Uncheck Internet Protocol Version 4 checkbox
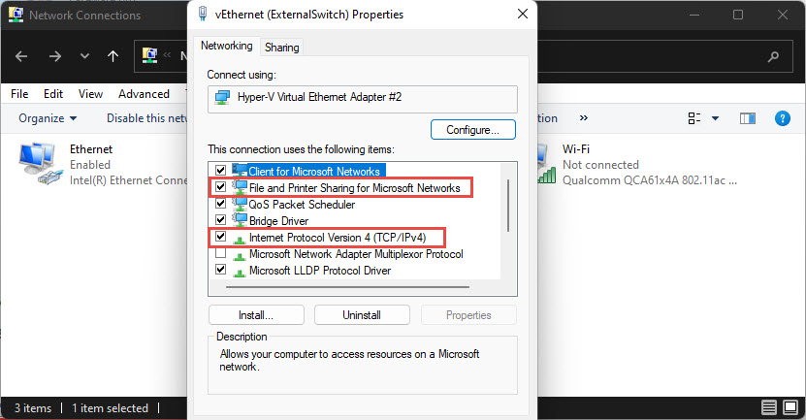Image resolution: width=806 pixels, height=420 pixels. pos(220,237)
